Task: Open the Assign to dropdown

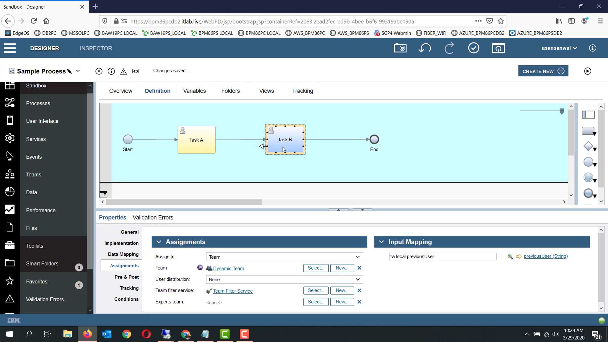Action: pos(284,257)
